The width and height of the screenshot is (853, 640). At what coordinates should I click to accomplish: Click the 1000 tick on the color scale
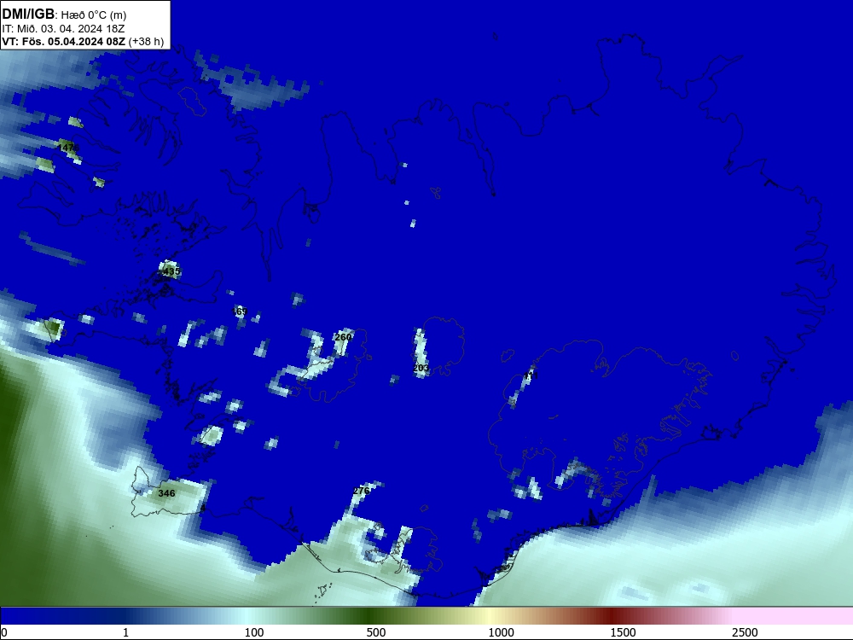coord(501,632)
